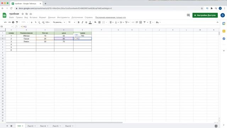Switch to the Лист4 sheet tab

pos(43,126)
